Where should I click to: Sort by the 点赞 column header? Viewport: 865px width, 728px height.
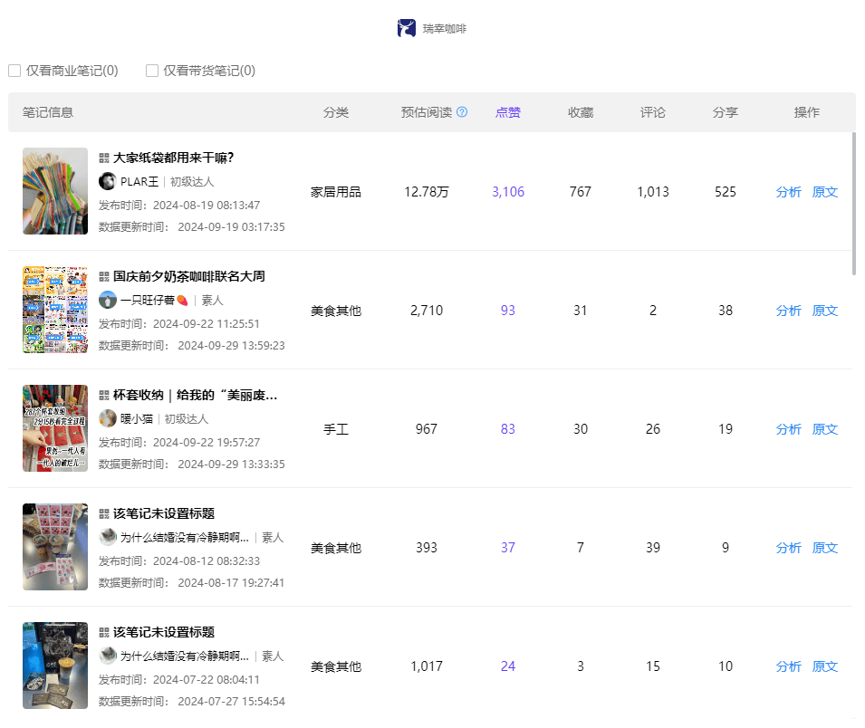coord(508,112)
